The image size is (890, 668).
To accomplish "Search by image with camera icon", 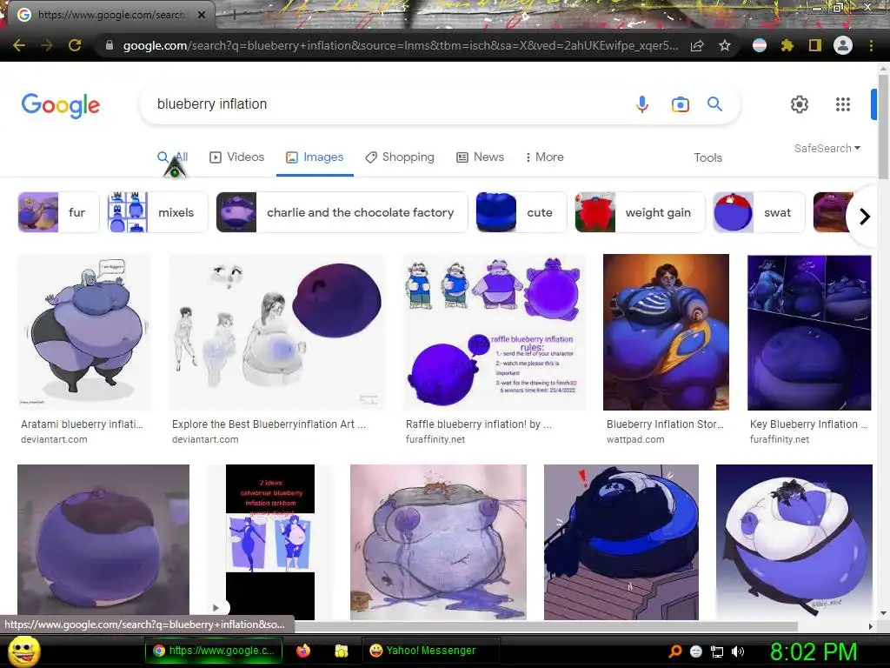I will coord(680,104).
